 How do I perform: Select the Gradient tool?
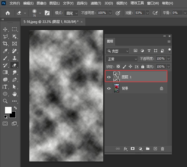click(x=5, y=72)
